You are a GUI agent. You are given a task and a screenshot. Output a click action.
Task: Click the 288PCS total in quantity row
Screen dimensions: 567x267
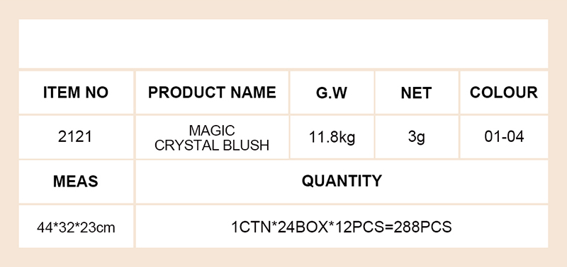pos(422,227)
